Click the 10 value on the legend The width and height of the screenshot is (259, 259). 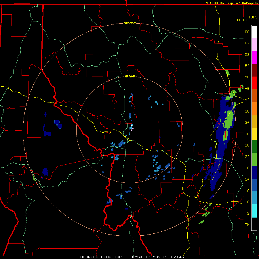click(x=247, y=191)
